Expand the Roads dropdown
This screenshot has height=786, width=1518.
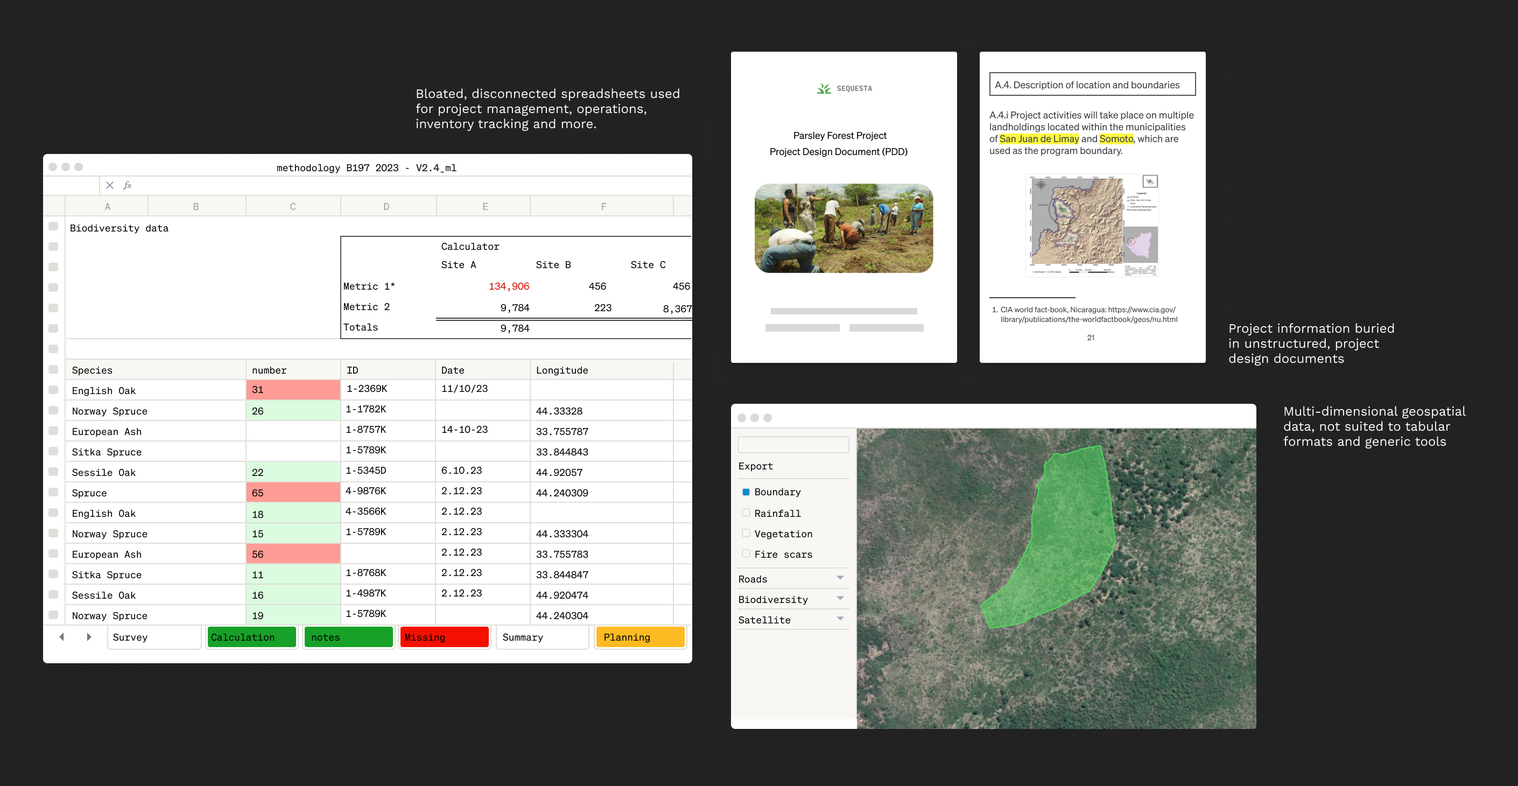(x=840, y=578)
